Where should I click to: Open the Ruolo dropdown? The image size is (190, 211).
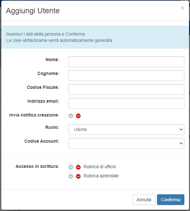click(x=126, y=129)
